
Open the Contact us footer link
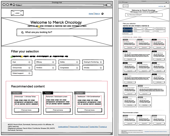(103, 127)
